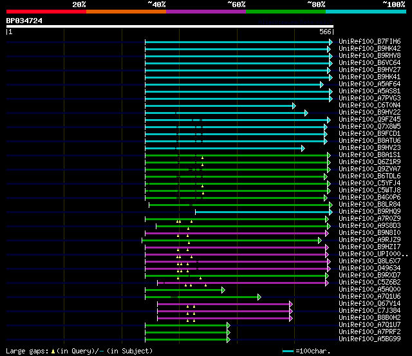Click the arrowhead ending the UniRef100_A7Q1U6 alignment
This screenshot has width=412, height=356.
[259, 297]
